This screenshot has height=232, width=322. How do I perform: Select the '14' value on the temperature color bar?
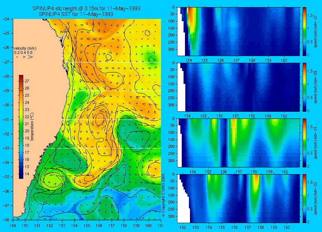click(27, 174)
